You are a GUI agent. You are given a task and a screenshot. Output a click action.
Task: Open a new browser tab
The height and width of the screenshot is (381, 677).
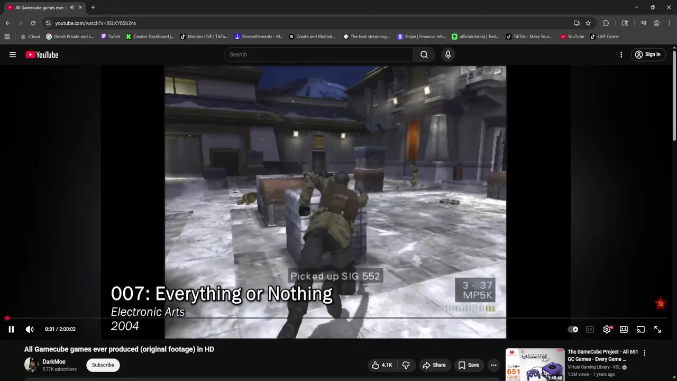93,7
